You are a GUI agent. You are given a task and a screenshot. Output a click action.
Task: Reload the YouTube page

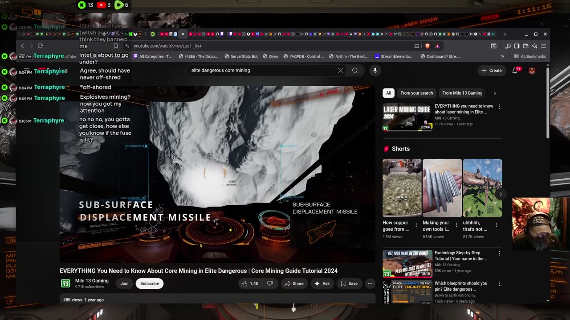point(40,46)
